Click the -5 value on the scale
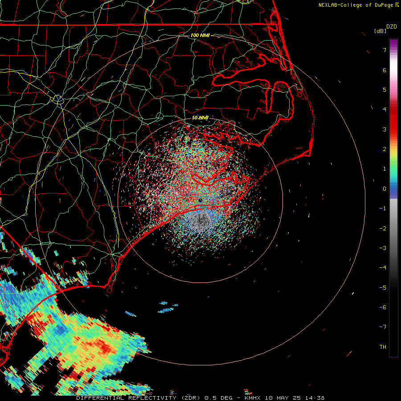 pos(383,288)
